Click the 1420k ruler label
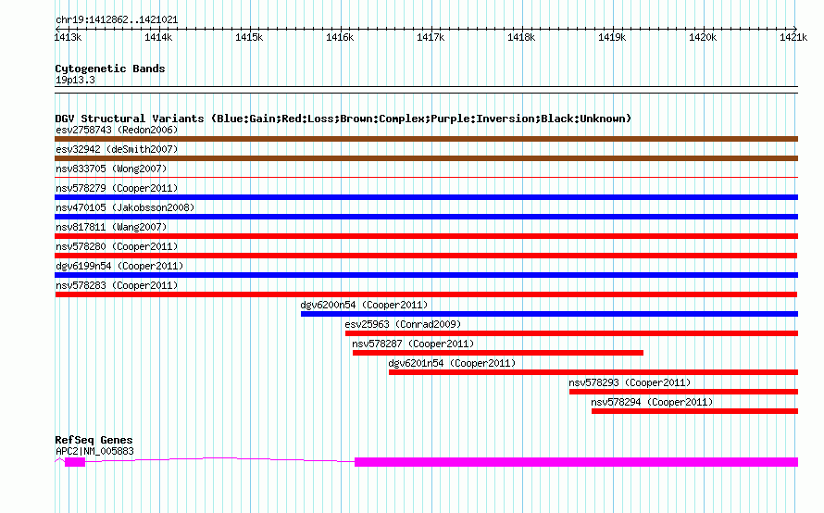Screen dimensions: 824x513 pyautogui.click(x=703, y=37)
